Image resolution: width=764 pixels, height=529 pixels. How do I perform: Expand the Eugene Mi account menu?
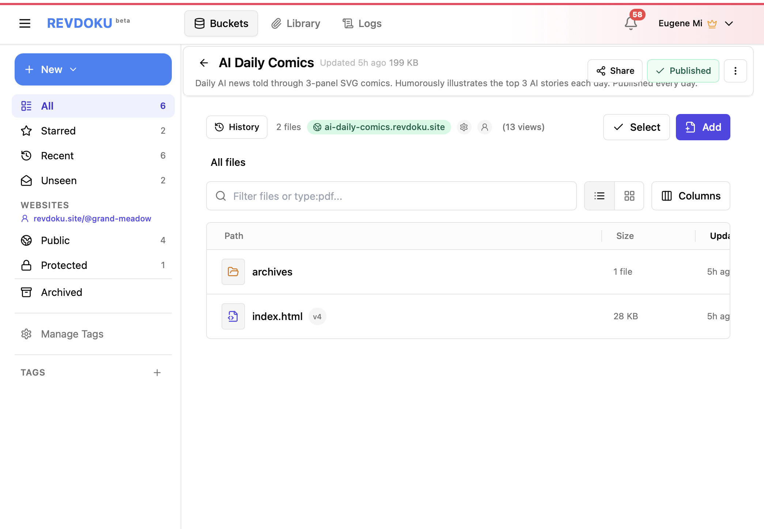696,23
